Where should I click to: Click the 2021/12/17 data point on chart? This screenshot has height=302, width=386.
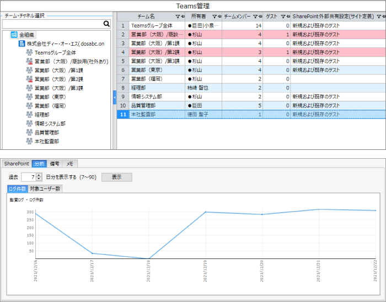click(x=92, y=254)
